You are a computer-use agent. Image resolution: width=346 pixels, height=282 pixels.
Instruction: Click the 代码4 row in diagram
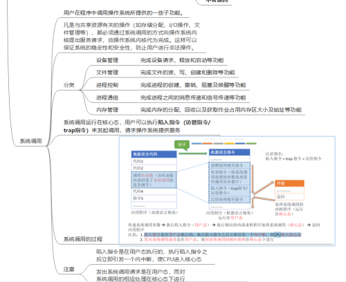pos(154,191)
